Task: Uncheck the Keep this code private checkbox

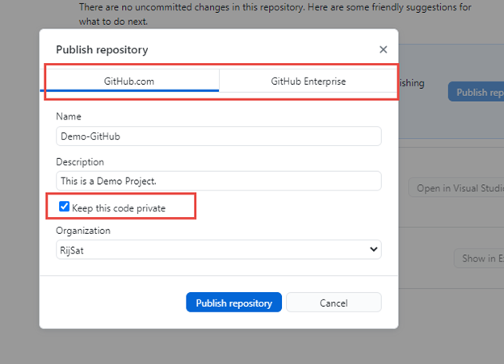Action: (65, 207)
